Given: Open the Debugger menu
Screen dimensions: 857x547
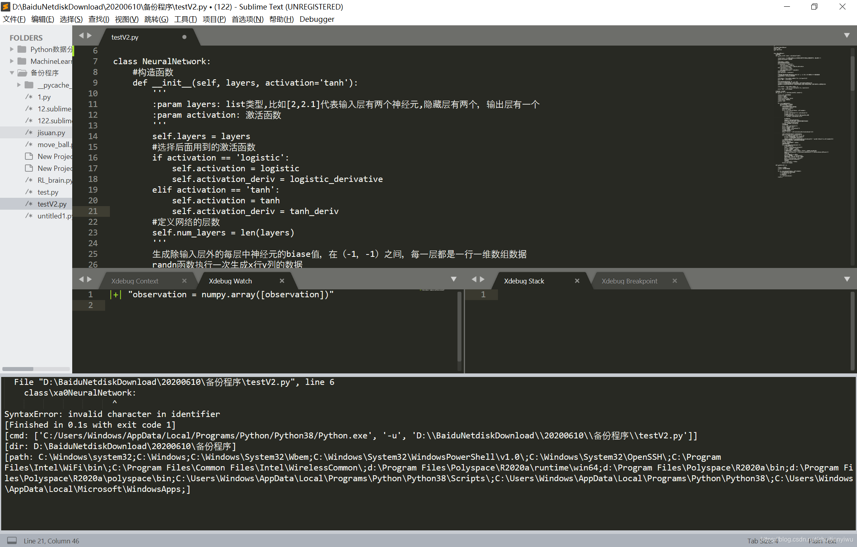Looking at the screenshot, I should (x=317, y=19).
